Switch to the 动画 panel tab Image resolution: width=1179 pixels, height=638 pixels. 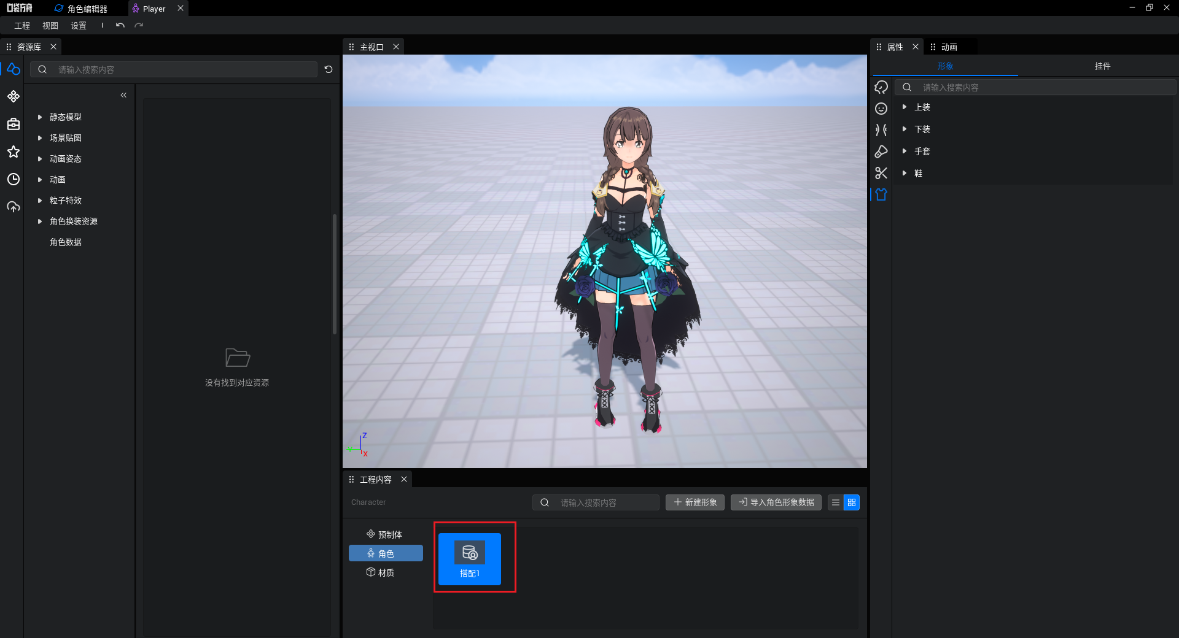[949, 47]
